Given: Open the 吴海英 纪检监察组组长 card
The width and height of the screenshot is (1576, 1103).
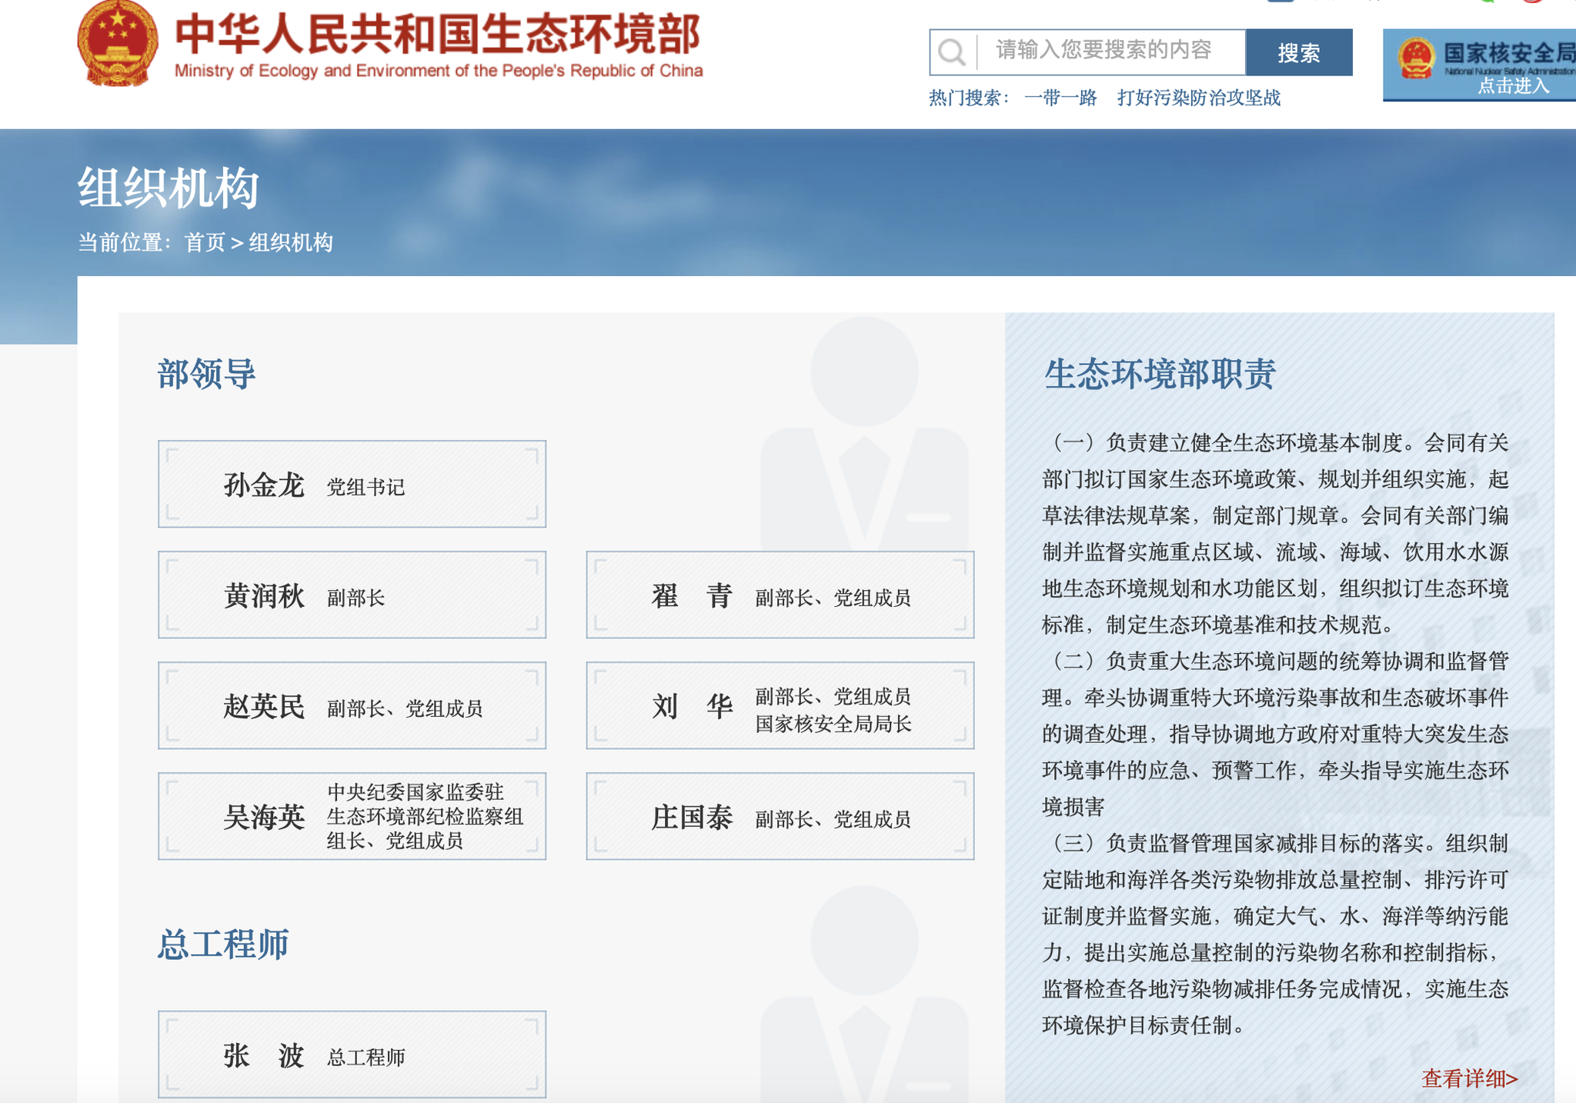Looking at the screenshot, I should tap(352, 816).
